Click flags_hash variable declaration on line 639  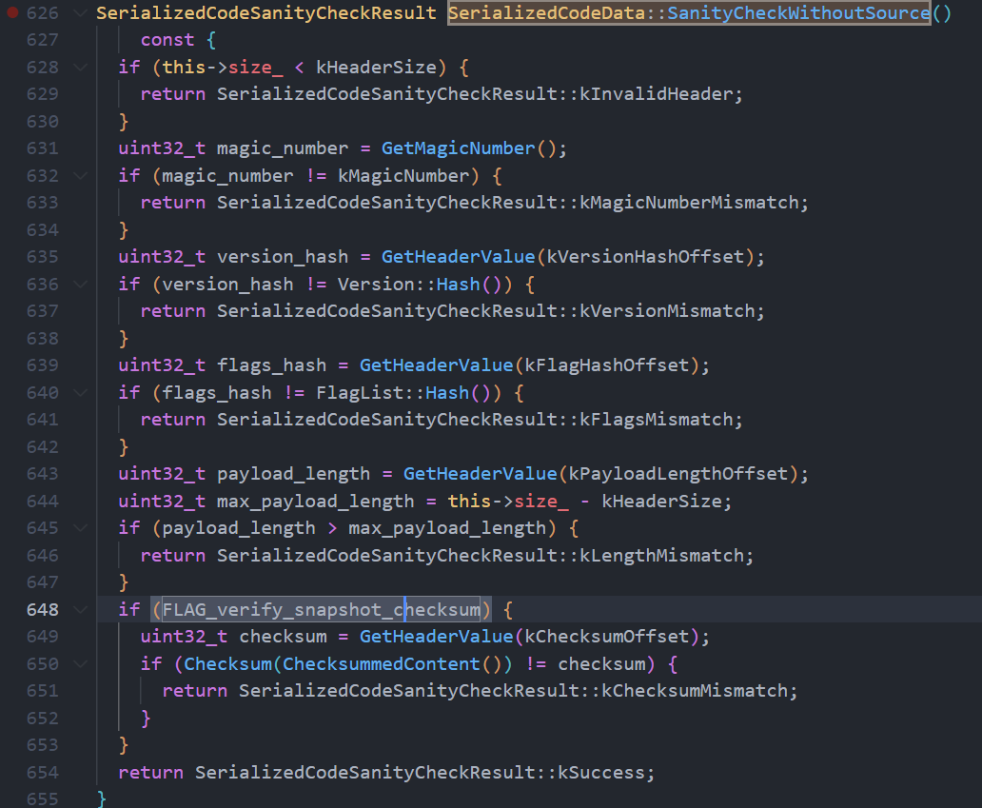point(272,365)
